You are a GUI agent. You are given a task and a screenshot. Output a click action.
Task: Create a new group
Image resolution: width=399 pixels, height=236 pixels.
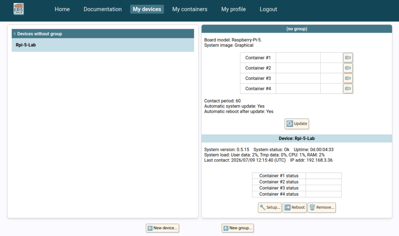[x=238, y=228]
